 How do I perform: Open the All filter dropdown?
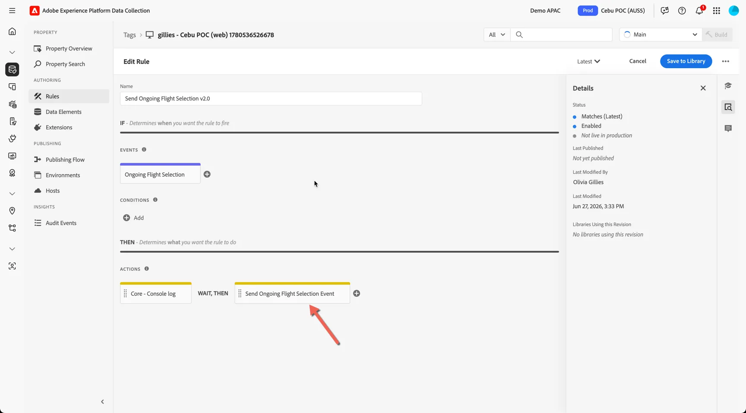(497, 34)
